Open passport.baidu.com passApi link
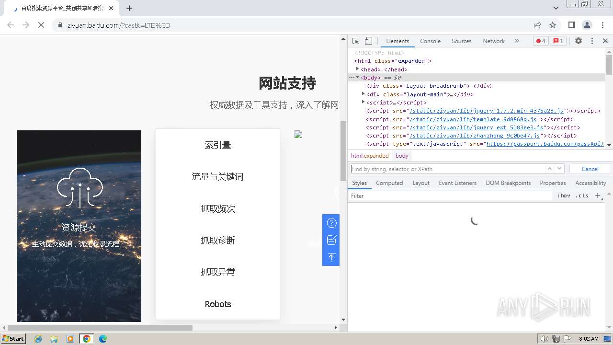The width and height of the screenshot is (613, 345). [545, 144]
